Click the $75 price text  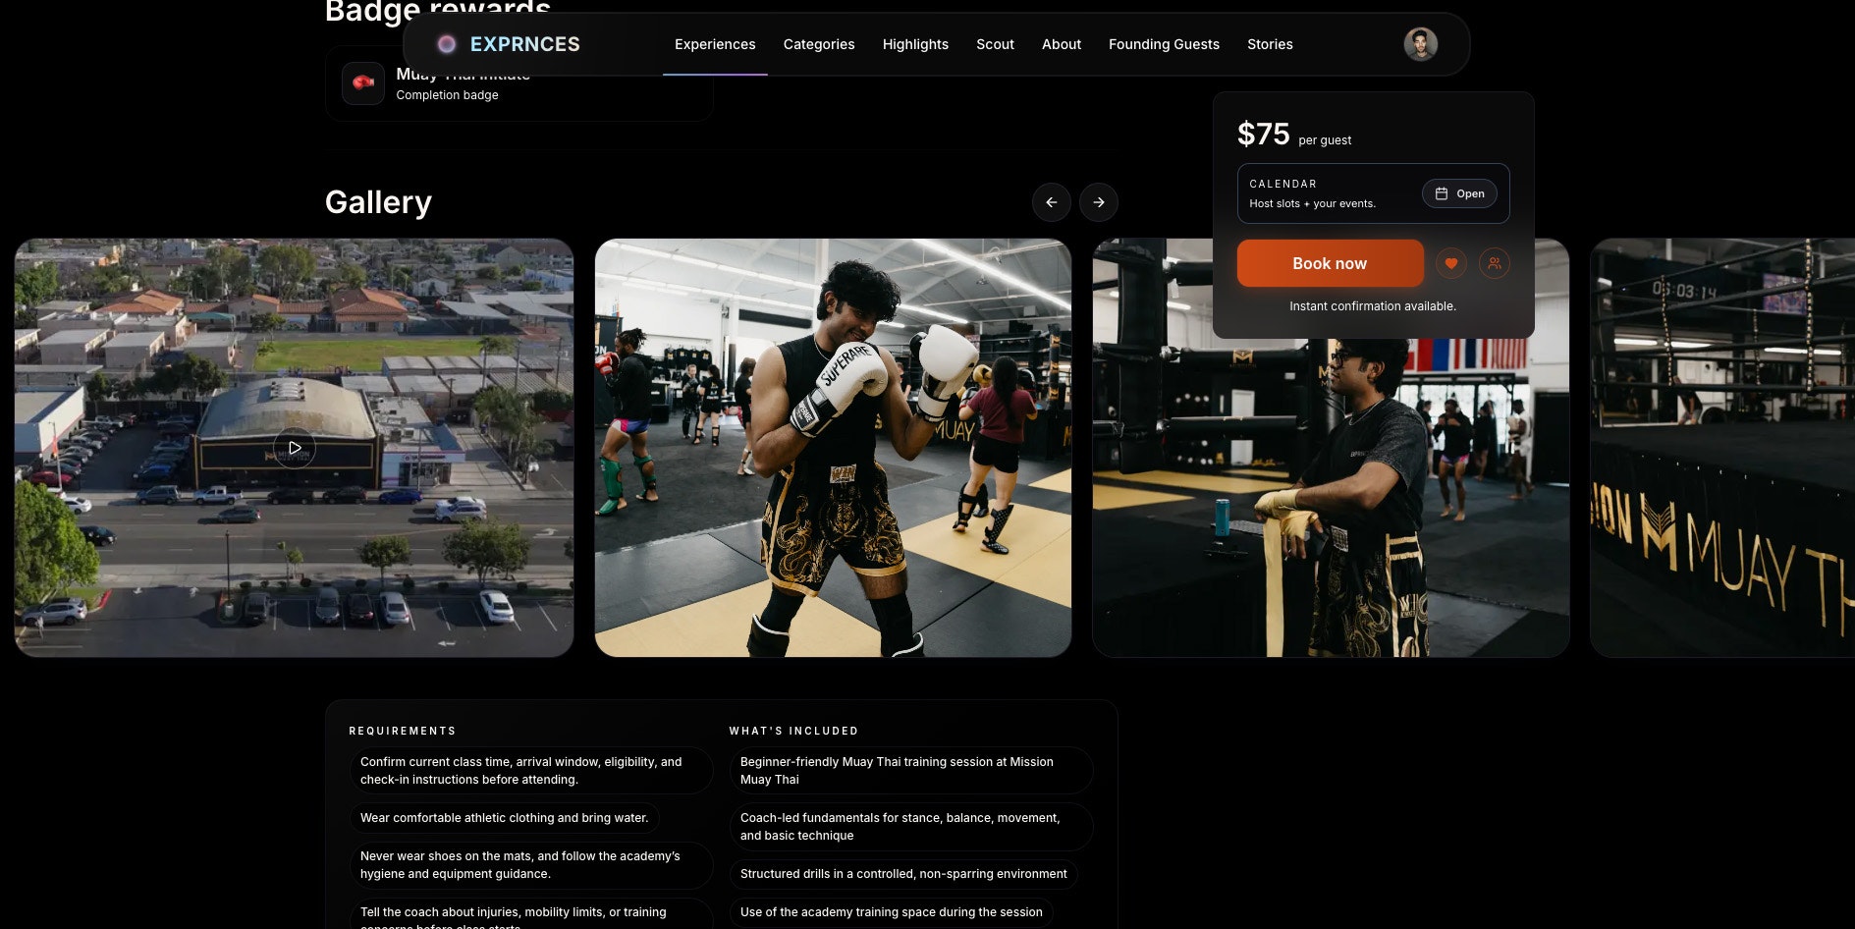click(1264, 134)
